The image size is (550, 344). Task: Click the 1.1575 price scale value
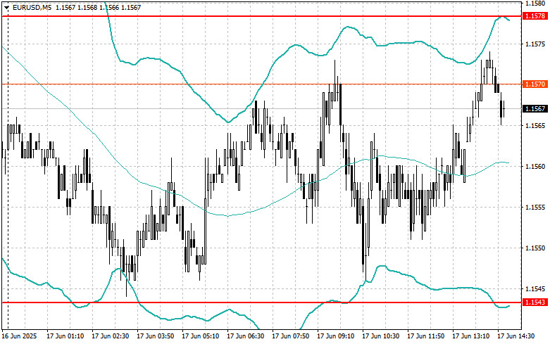pos(535,44)
